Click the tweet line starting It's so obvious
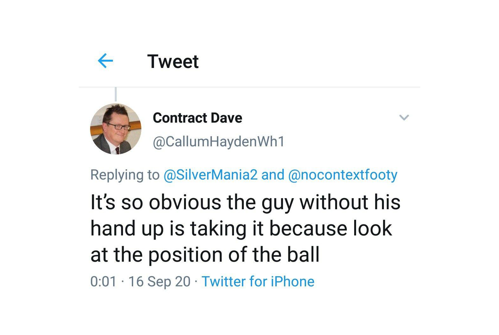This screenshot has height=335, width=499. [x=245, y=203]
